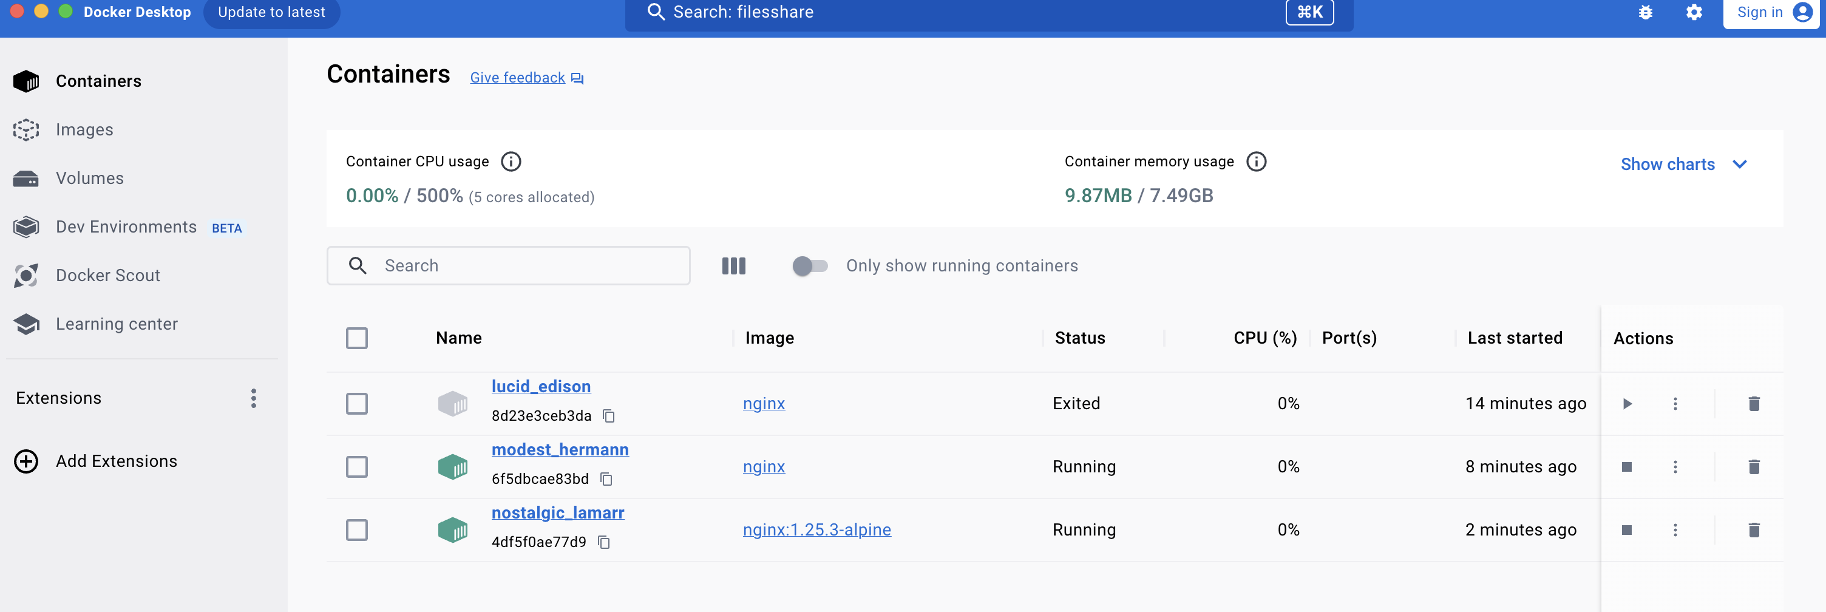
Task: Sort by the Name column header
Action: 459,338
